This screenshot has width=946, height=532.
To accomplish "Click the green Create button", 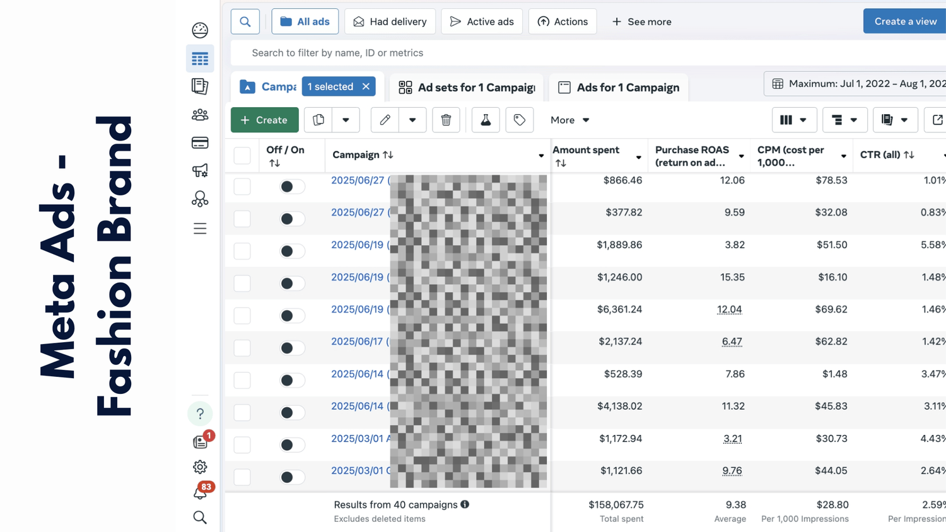I will point(264,120).
